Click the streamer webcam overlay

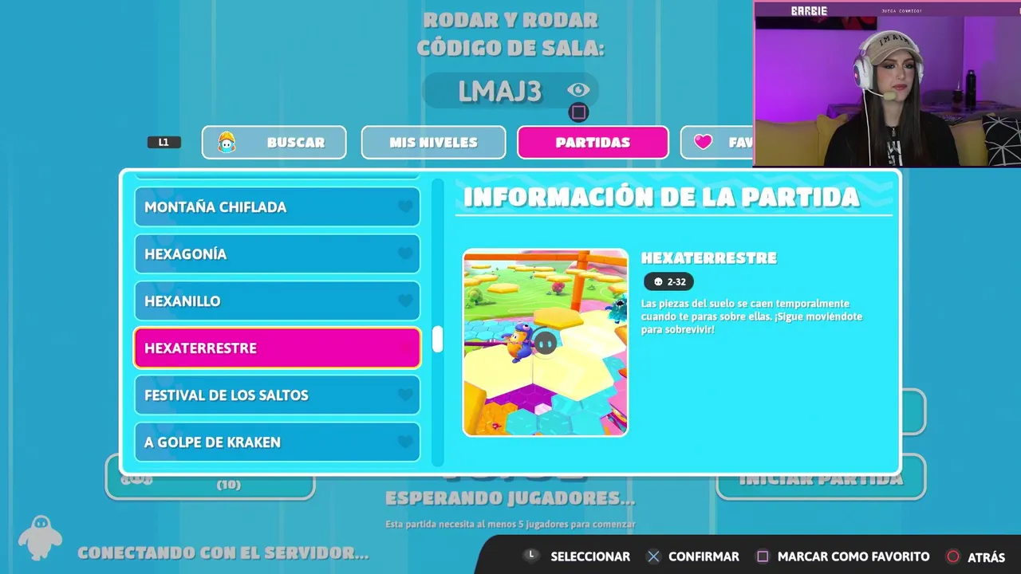coord(887,84)
